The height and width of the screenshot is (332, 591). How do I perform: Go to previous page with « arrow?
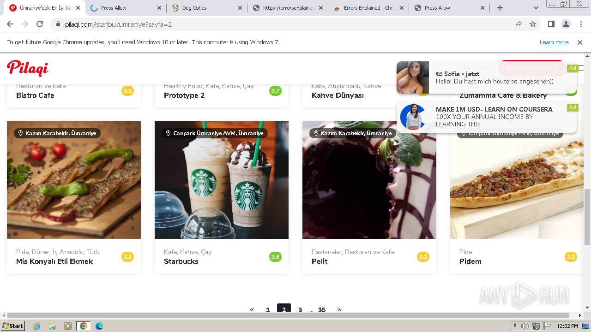[x=252, y=309]
